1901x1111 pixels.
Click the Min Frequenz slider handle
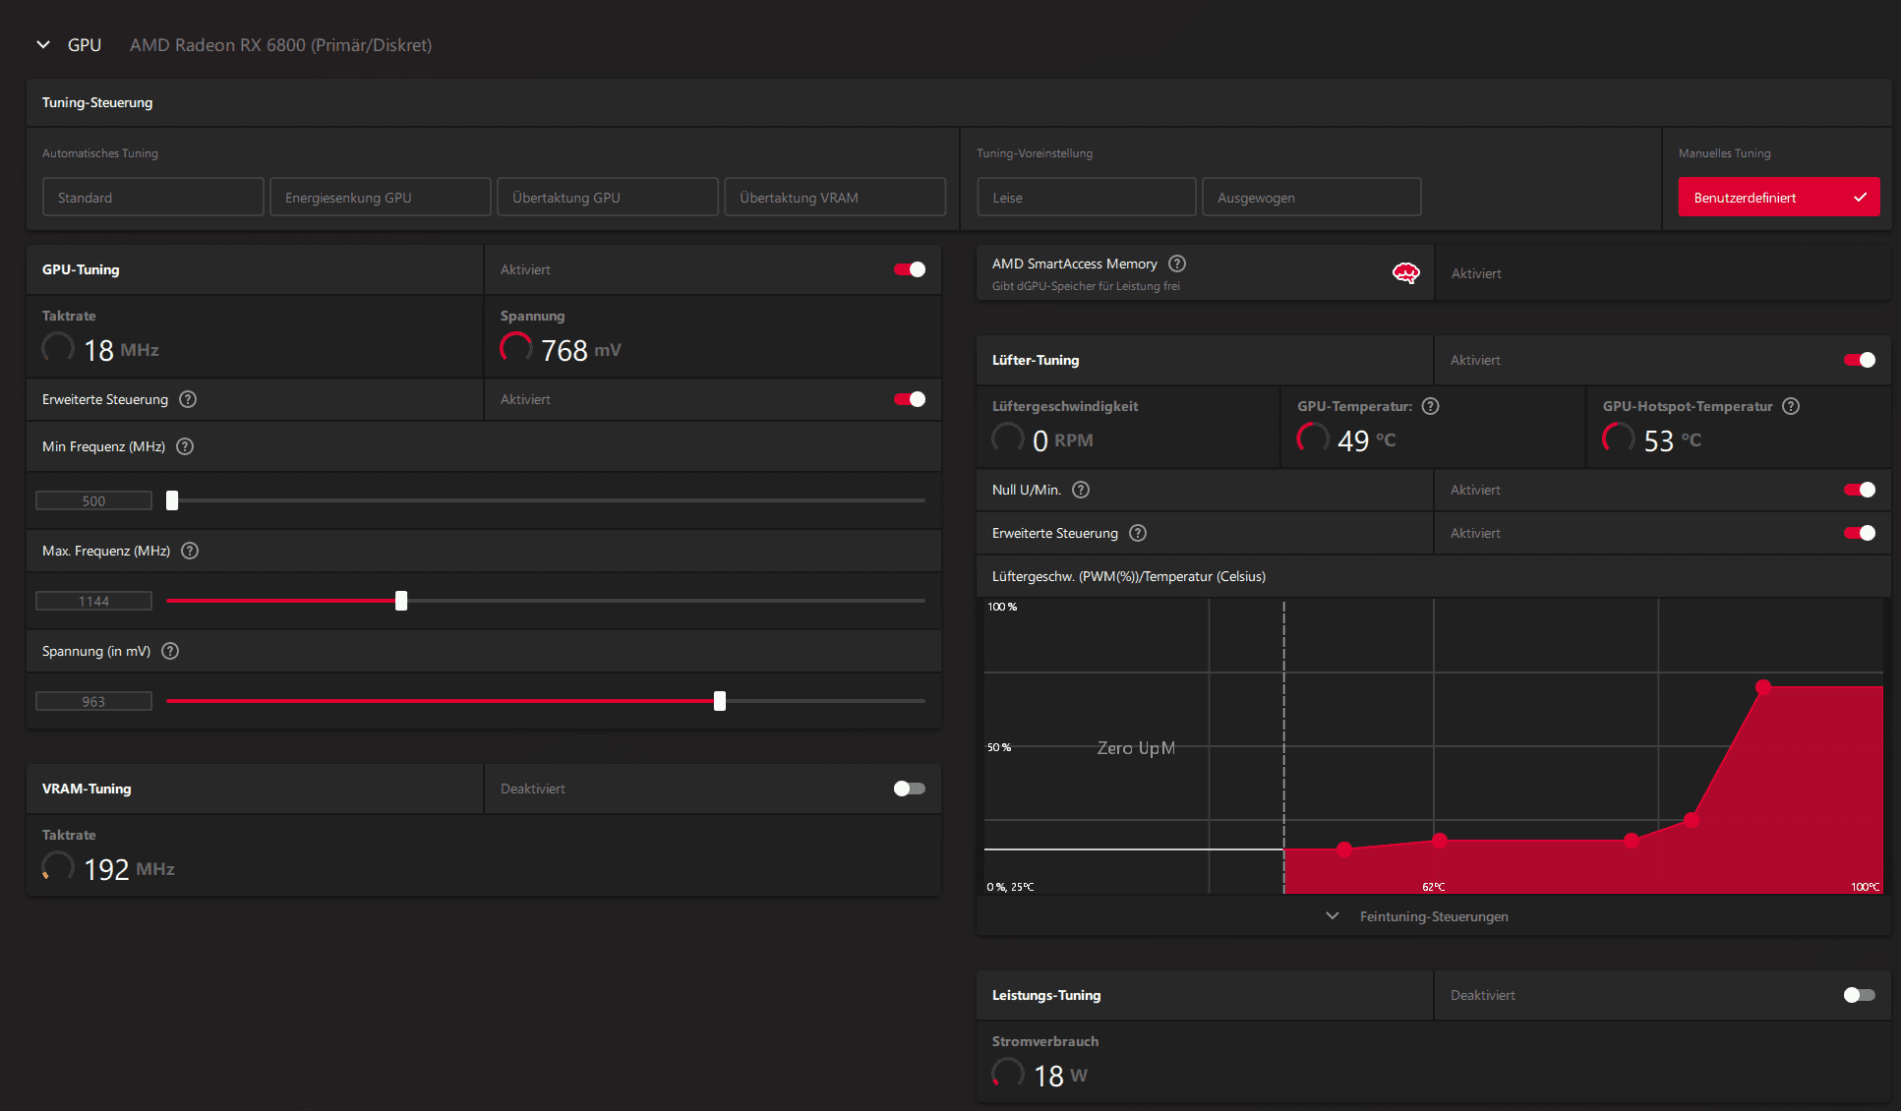172,500
